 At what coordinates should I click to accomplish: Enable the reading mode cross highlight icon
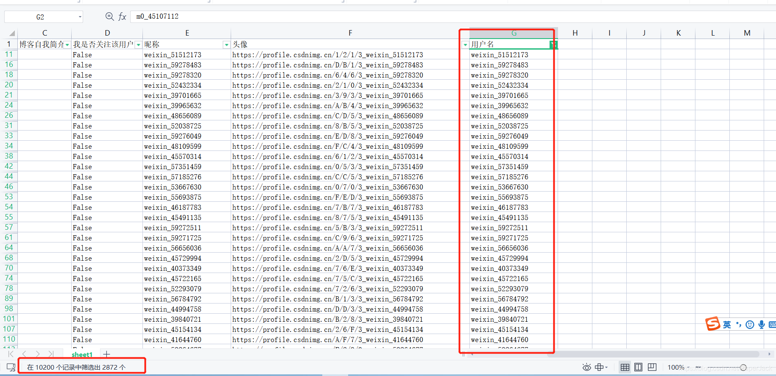[x=599, y=367]
